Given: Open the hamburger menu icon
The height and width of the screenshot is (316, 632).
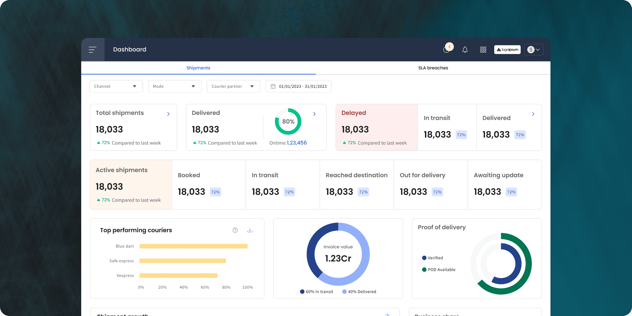Looking at the screenshot, I should (x=93, y=50).
